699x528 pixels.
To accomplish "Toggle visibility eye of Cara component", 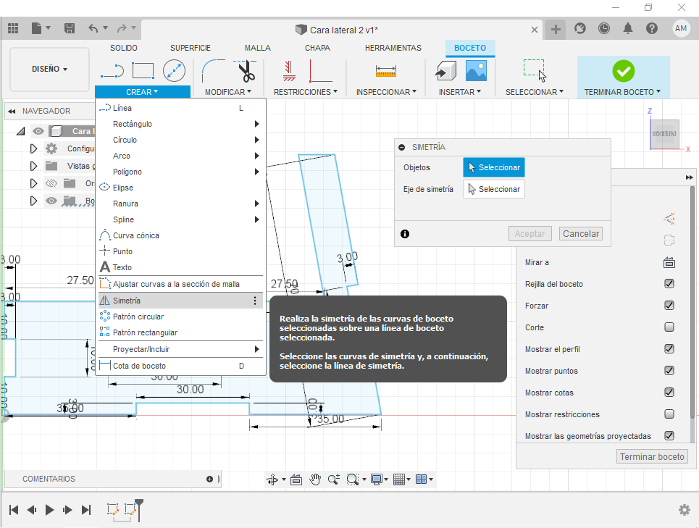I will tap(38, 131).
